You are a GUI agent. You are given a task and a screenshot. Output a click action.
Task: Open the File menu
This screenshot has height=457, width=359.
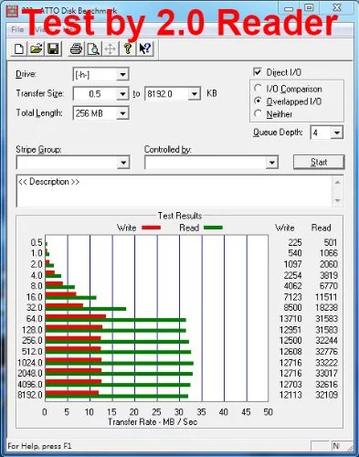[x=17, y=29]
